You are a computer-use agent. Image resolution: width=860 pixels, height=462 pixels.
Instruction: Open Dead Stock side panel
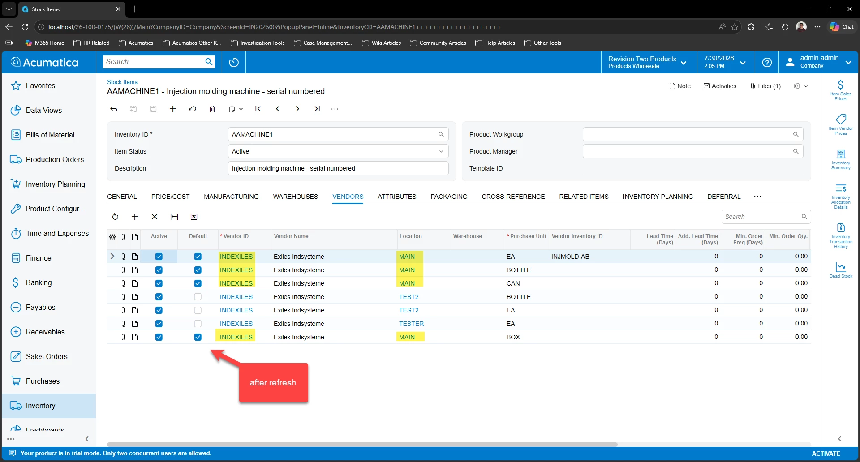pyautogui.click(x=841, y=270)
